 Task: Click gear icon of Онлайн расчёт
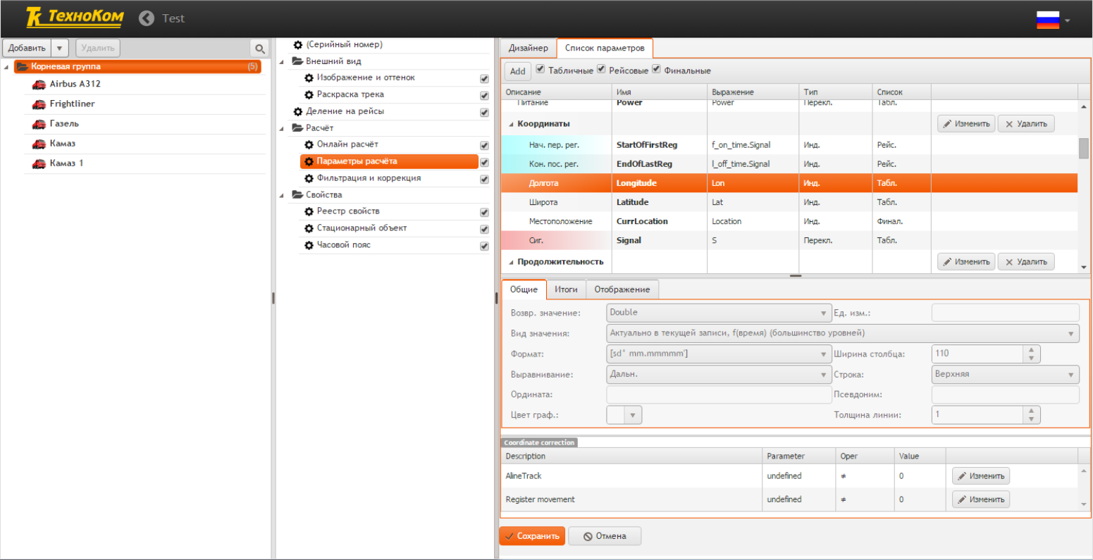pos(309,144)
